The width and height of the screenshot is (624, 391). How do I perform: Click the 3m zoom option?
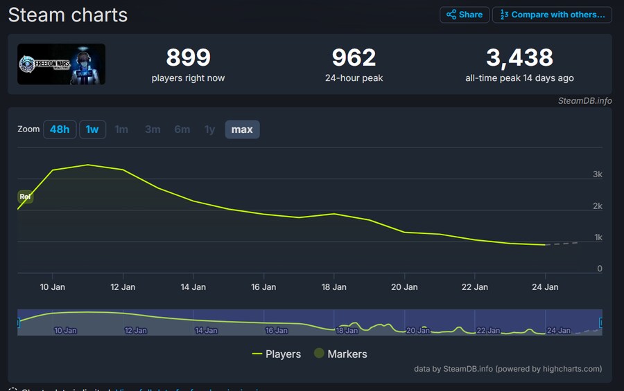point(153,129)
